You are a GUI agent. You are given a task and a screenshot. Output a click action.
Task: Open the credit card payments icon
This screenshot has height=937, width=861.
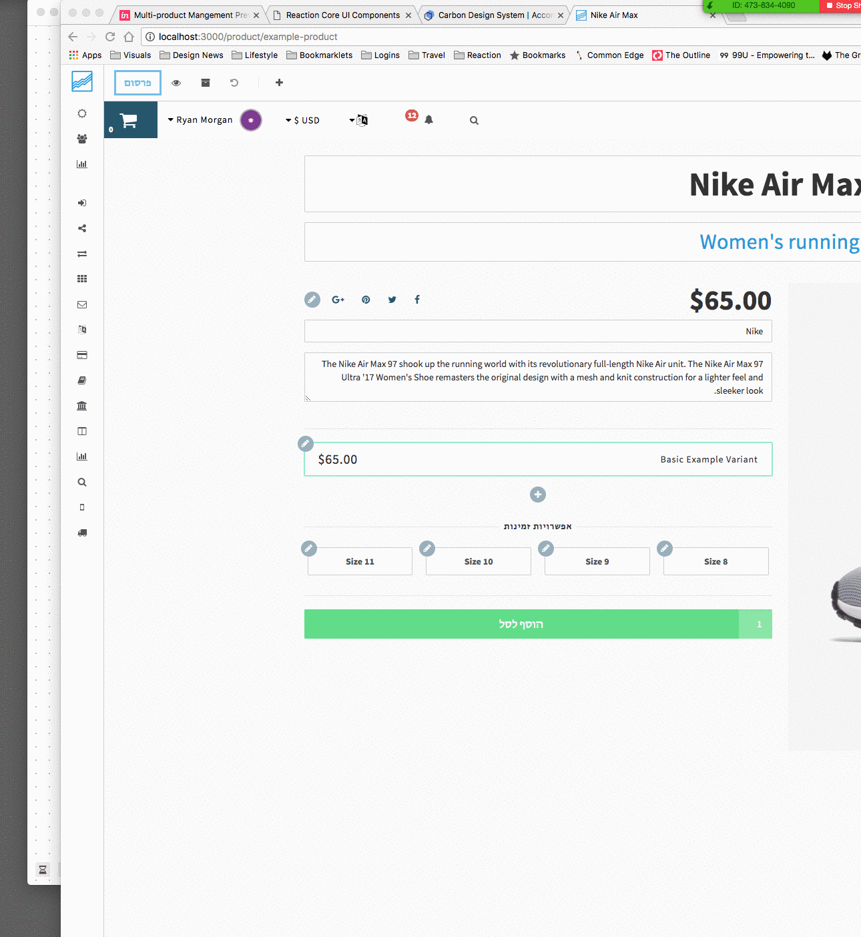click(82, 355)
